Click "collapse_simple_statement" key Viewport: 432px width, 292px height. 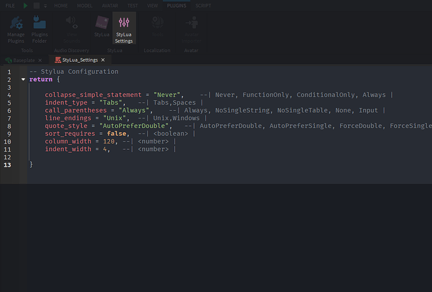coord(93,95)
